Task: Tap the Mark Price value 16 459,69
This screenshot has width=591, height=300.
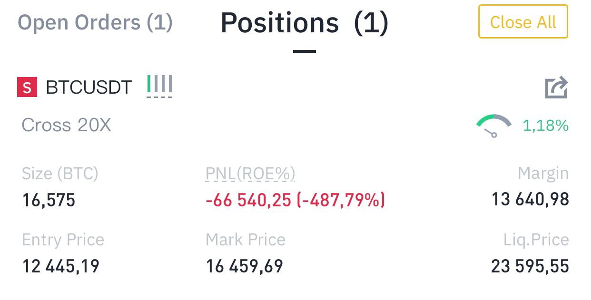Action: pos(244,266)
